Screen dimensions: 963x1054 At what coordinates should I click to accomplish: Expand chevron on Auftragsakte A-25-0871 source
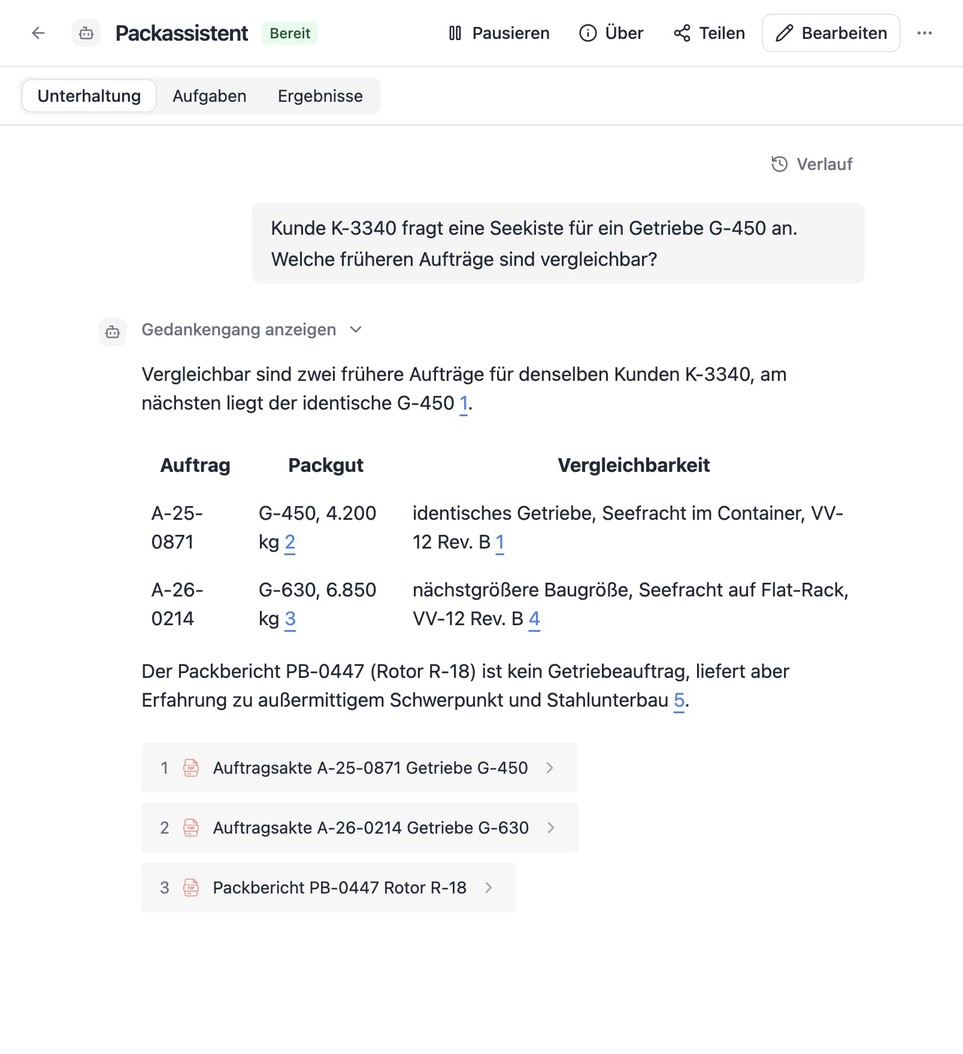550,768
